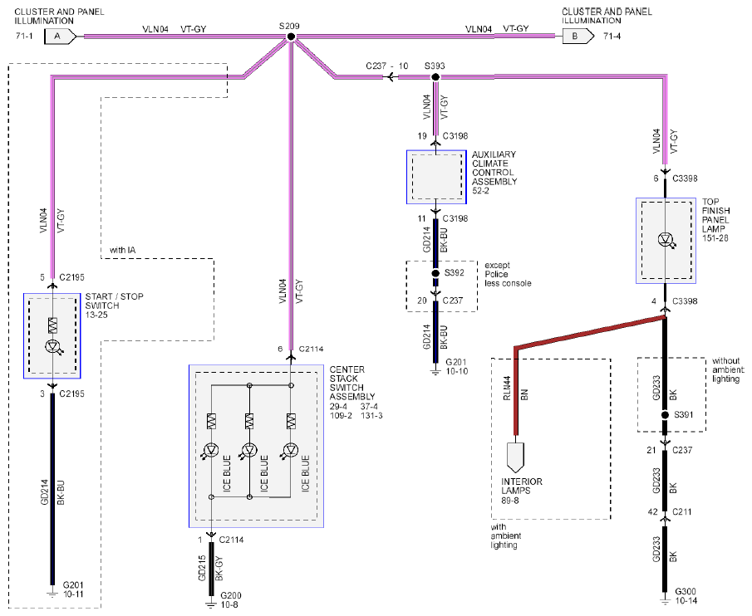Screen dimensions: 752x616
Task: Click the C2114 pin 6 connector label
Action: pyautogui.click(x=311, y=349)
